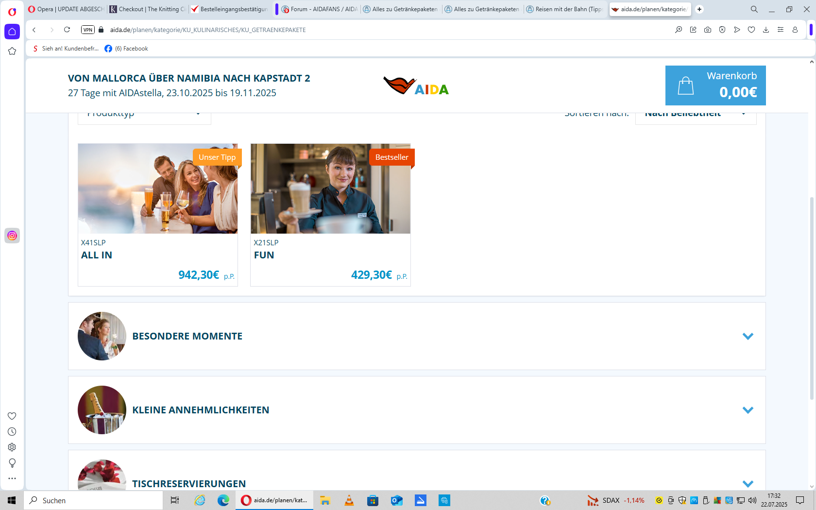Image resolution: width=816 pixels, height=510 pixels.
Task: Open the Warenkorb shopping cart
Action: (x=715, y=85)
